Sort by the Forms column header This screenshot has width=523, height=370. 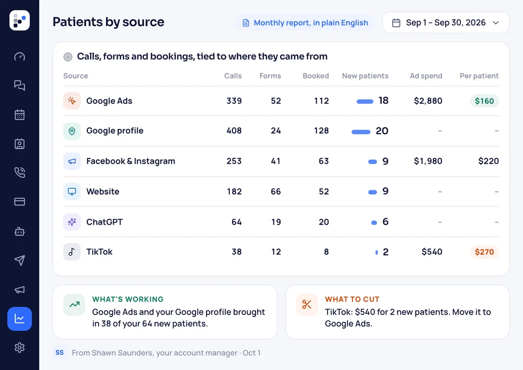click(x=270, y=76)
